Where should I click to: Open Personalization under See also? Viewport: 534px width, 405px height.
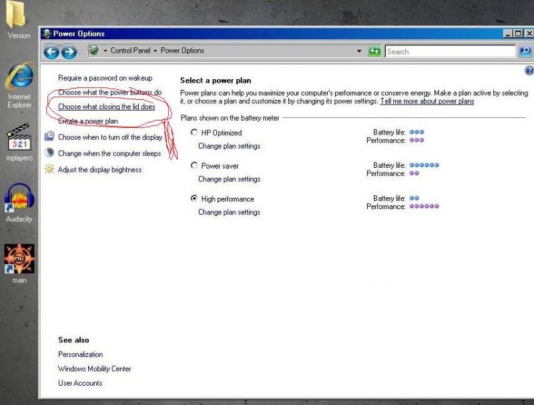[80, 354]
